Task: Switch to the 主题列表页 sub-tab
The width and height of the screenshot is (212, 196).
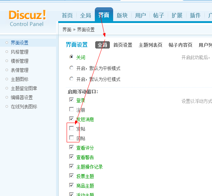Action: pyautogui.click(x=150, y=45)
